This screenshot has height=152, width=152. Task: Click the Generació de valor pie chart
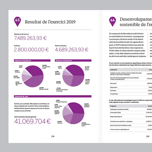[73, 113]
